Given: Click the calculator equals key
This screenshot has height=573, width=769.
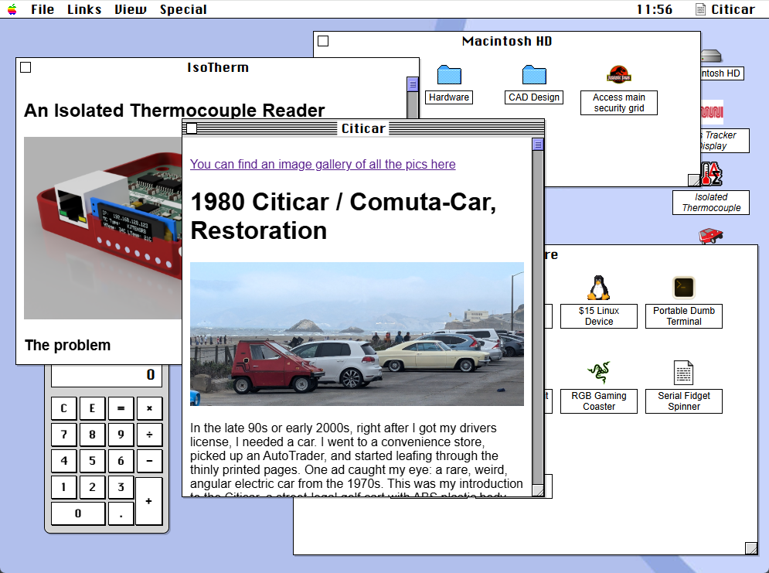Looking at the screenshot, I should [x=121, y=408].
